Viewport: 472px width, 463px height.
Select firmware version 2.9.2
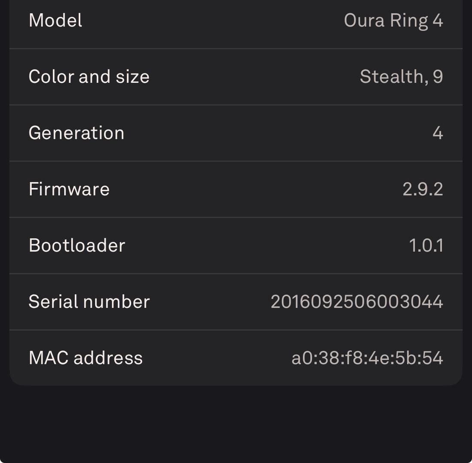point(423,189)
